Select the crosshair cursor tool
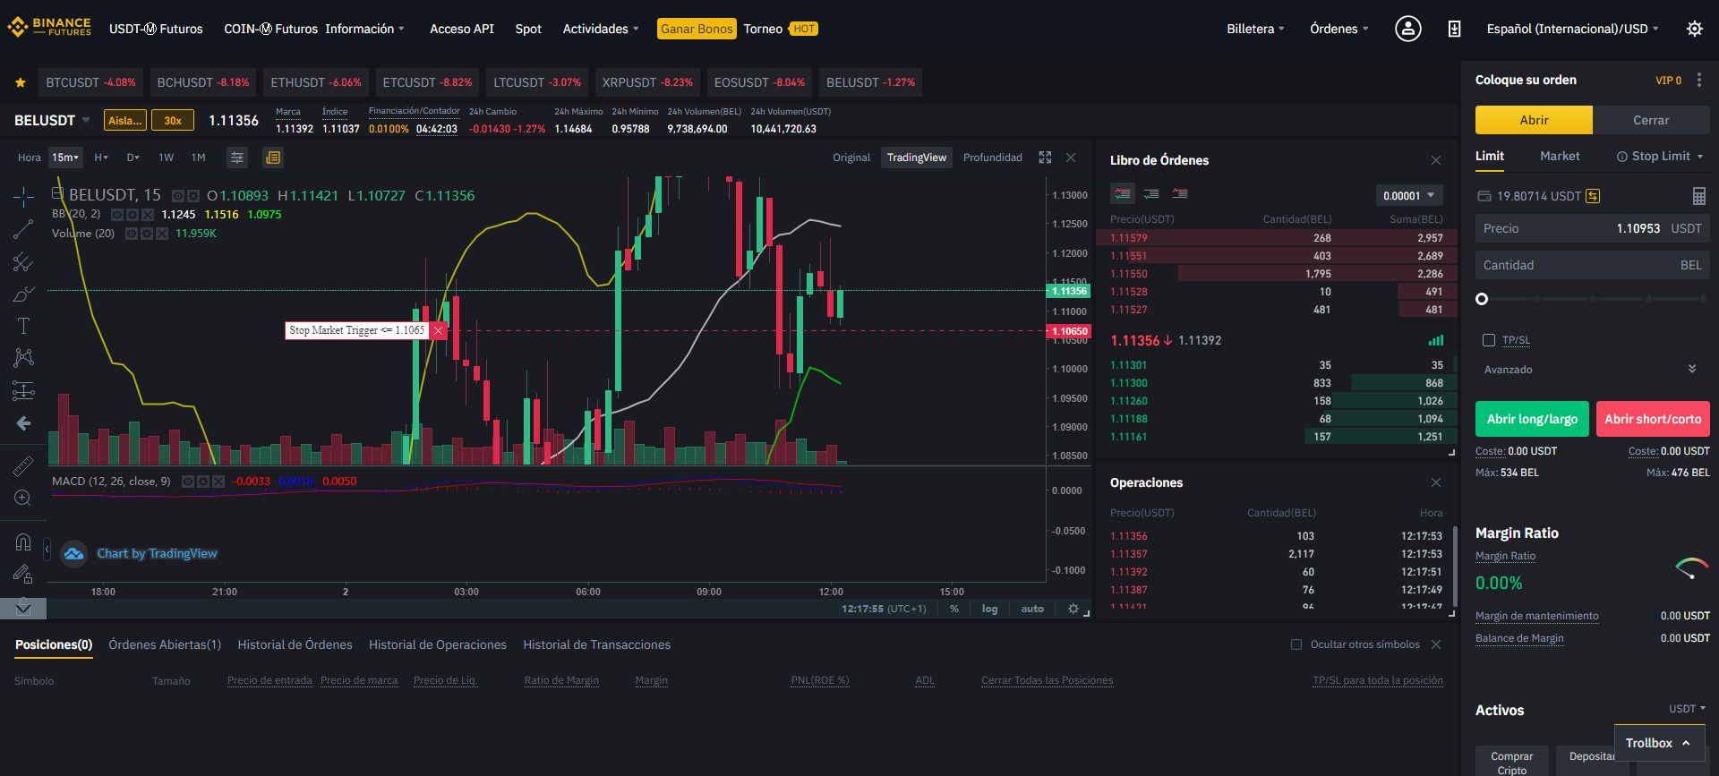The width and height of the screenshot is (1719, 776). [x=23, y=197]
